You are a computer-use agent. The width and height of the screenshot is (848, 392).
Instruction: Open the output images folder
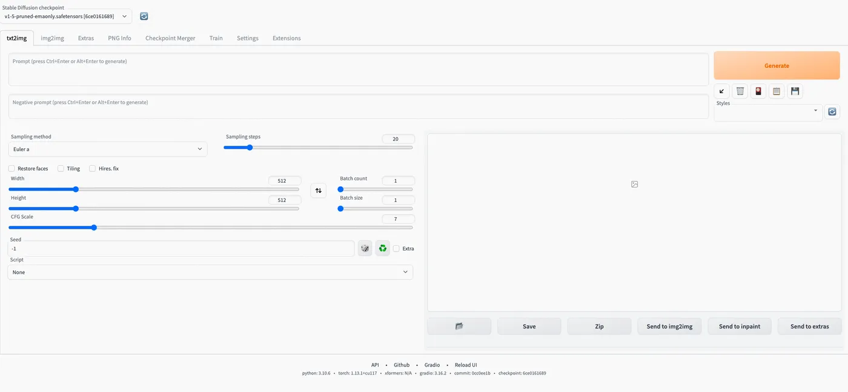[x=459, y=326]
